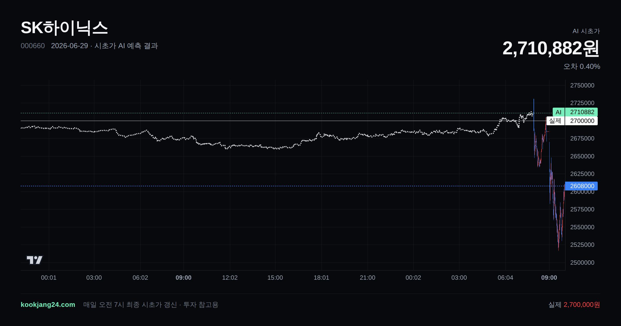Click the 06:02 time axis label
Screen dimensions: 621x326
pyautogui.click(x=140, y=278)
